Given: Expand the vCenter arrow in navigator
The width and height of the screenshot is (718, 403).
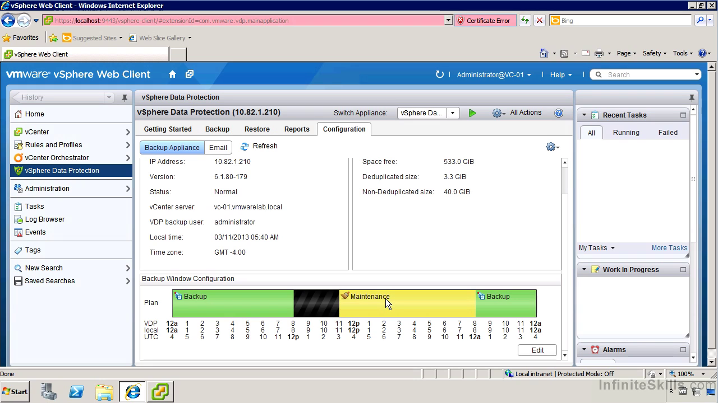Looking at the screenshot, I should pos(128,132).
